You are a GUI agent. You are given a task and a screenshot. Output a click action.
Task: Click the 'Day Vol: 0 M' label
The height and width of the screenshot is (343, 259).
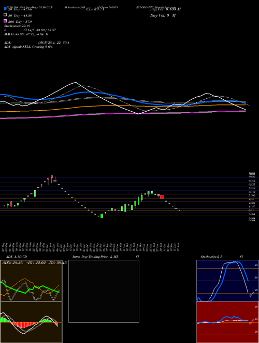pyautogui.click(x=163, y=16)
